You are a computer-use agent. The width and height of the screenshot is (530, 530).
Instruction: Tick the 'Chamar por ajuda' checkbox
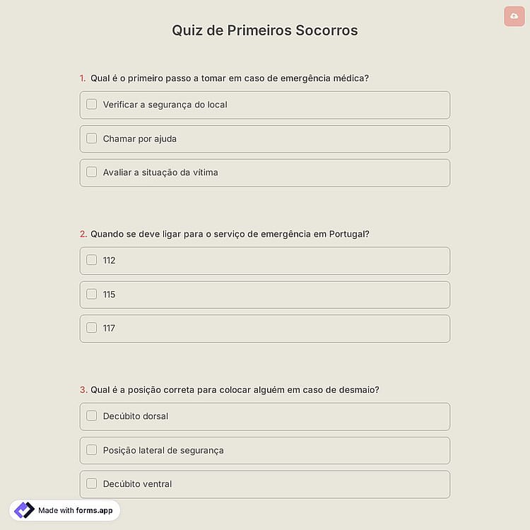(x=92, y=139)
